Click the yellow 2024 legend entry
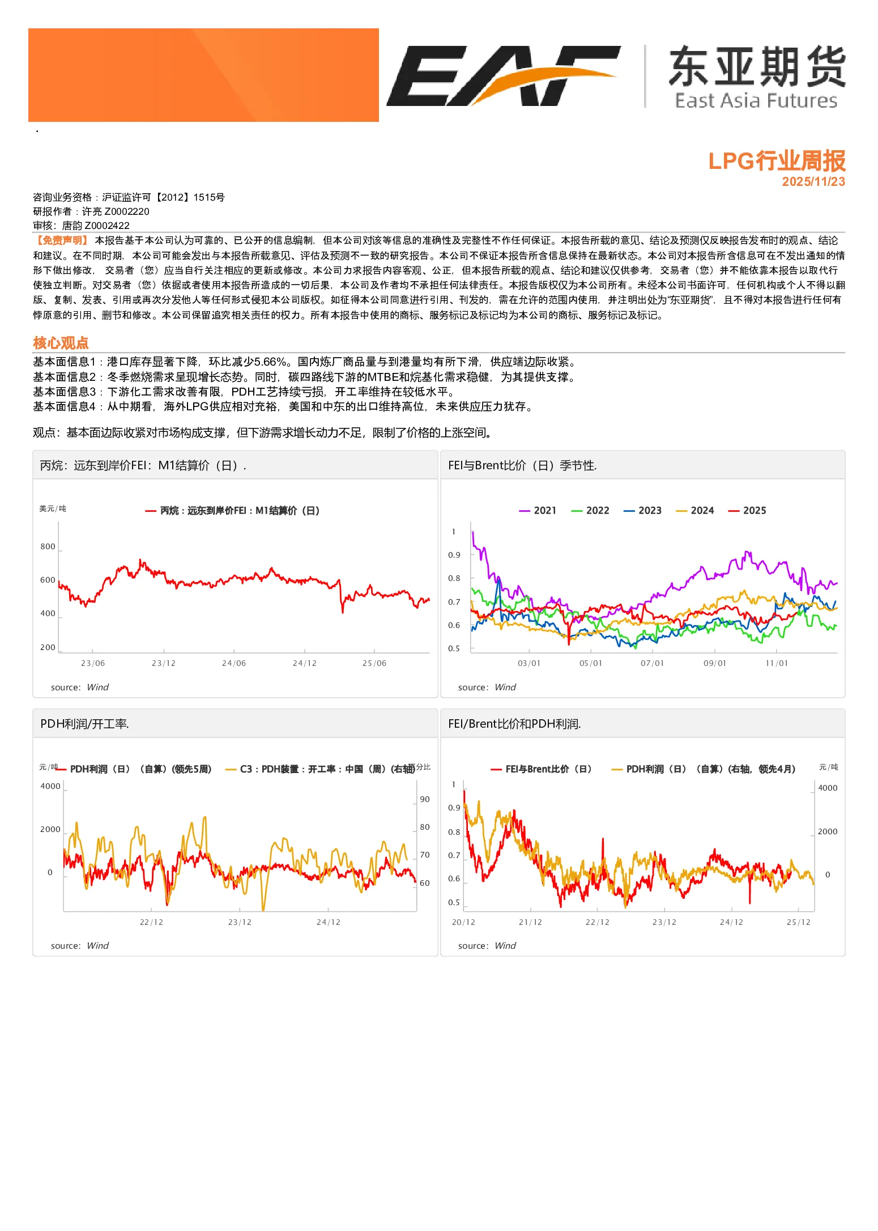 click(x=695, y=511)
